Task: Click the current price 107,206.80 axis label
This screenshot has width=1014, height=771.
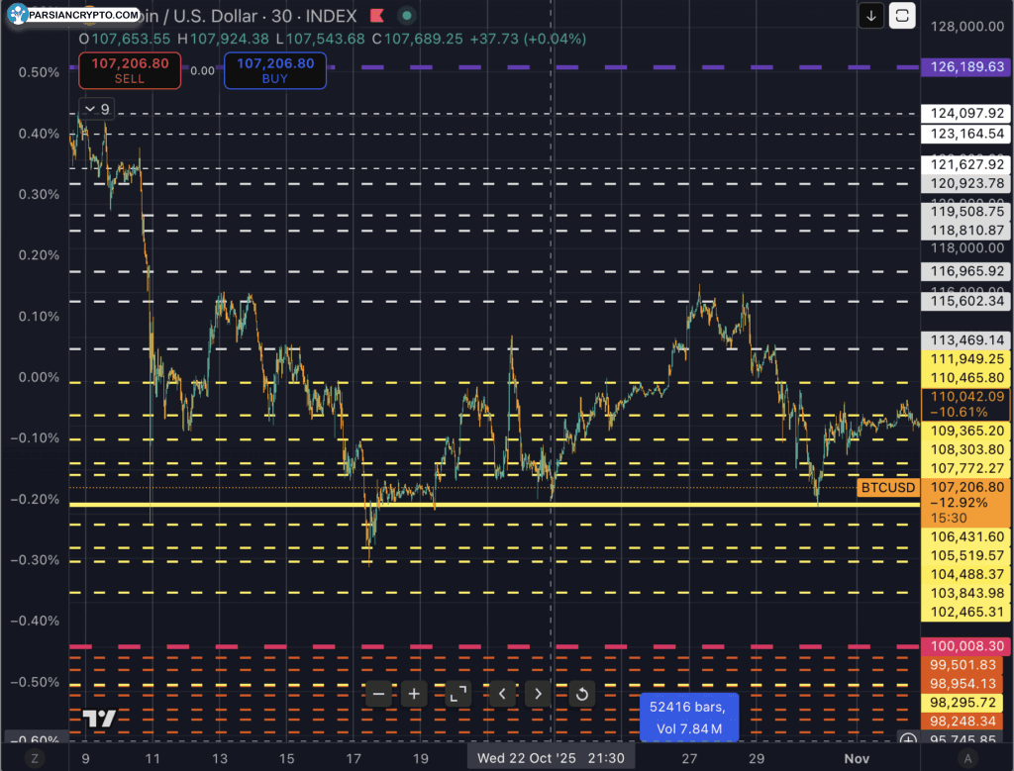Action: click(x=966, y=502)
